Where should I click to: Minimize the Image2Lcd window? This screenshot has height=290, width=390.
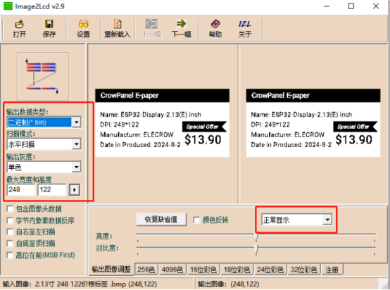tap(327, 6)
